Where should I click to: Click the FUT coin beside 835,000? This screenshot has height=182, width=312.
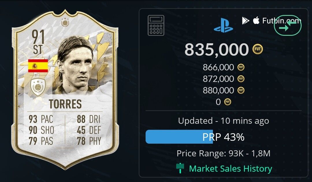click(x=258, y=49)
